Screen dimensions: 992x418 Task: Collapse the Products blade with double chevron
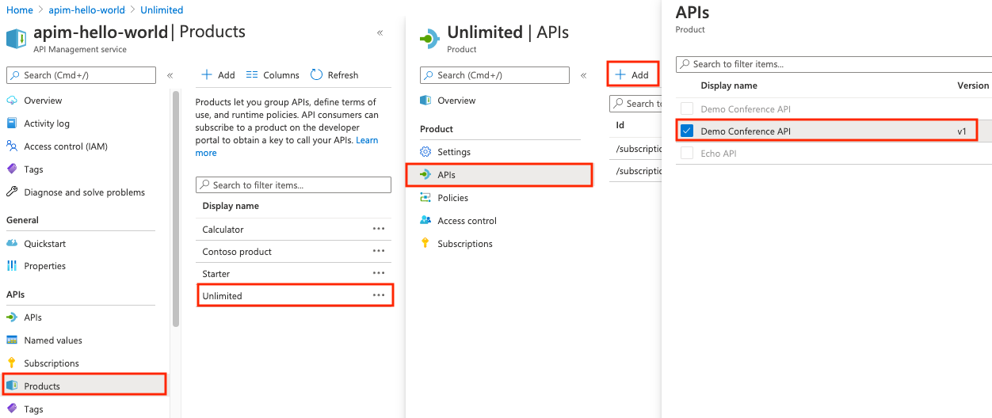[380, 33]
